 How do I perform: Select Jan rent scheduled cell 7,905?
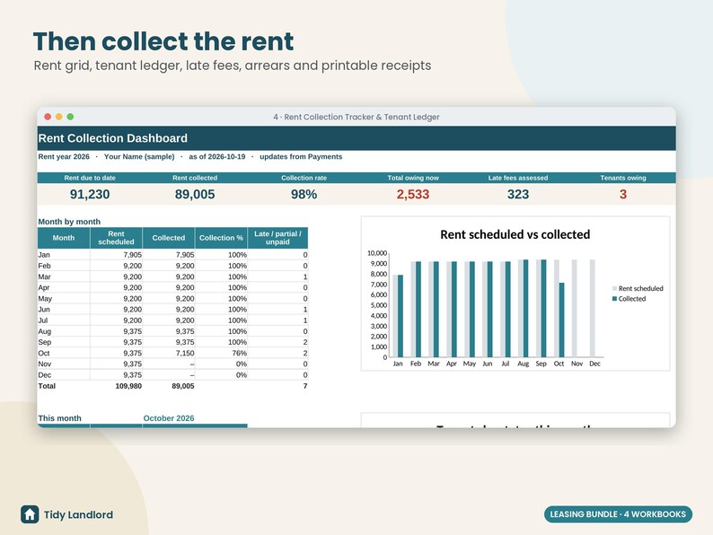[116, 255]
